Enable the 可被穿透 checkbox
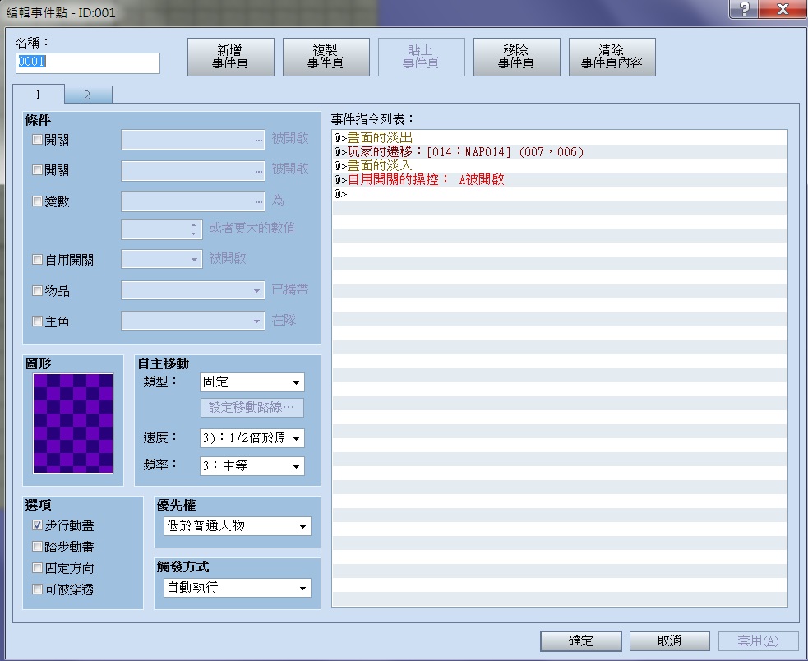 [37, 589]
